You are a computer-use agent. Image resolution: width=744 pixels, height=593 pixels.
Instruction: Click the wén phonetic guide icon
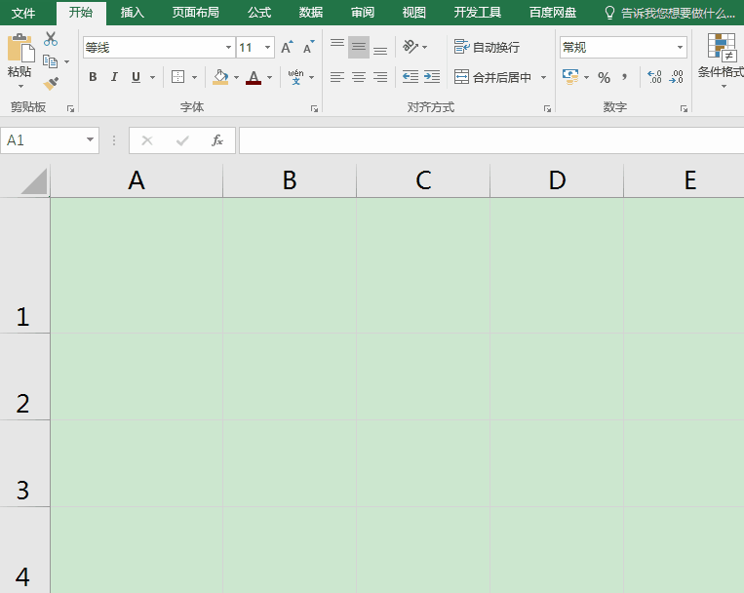[295, 76]
